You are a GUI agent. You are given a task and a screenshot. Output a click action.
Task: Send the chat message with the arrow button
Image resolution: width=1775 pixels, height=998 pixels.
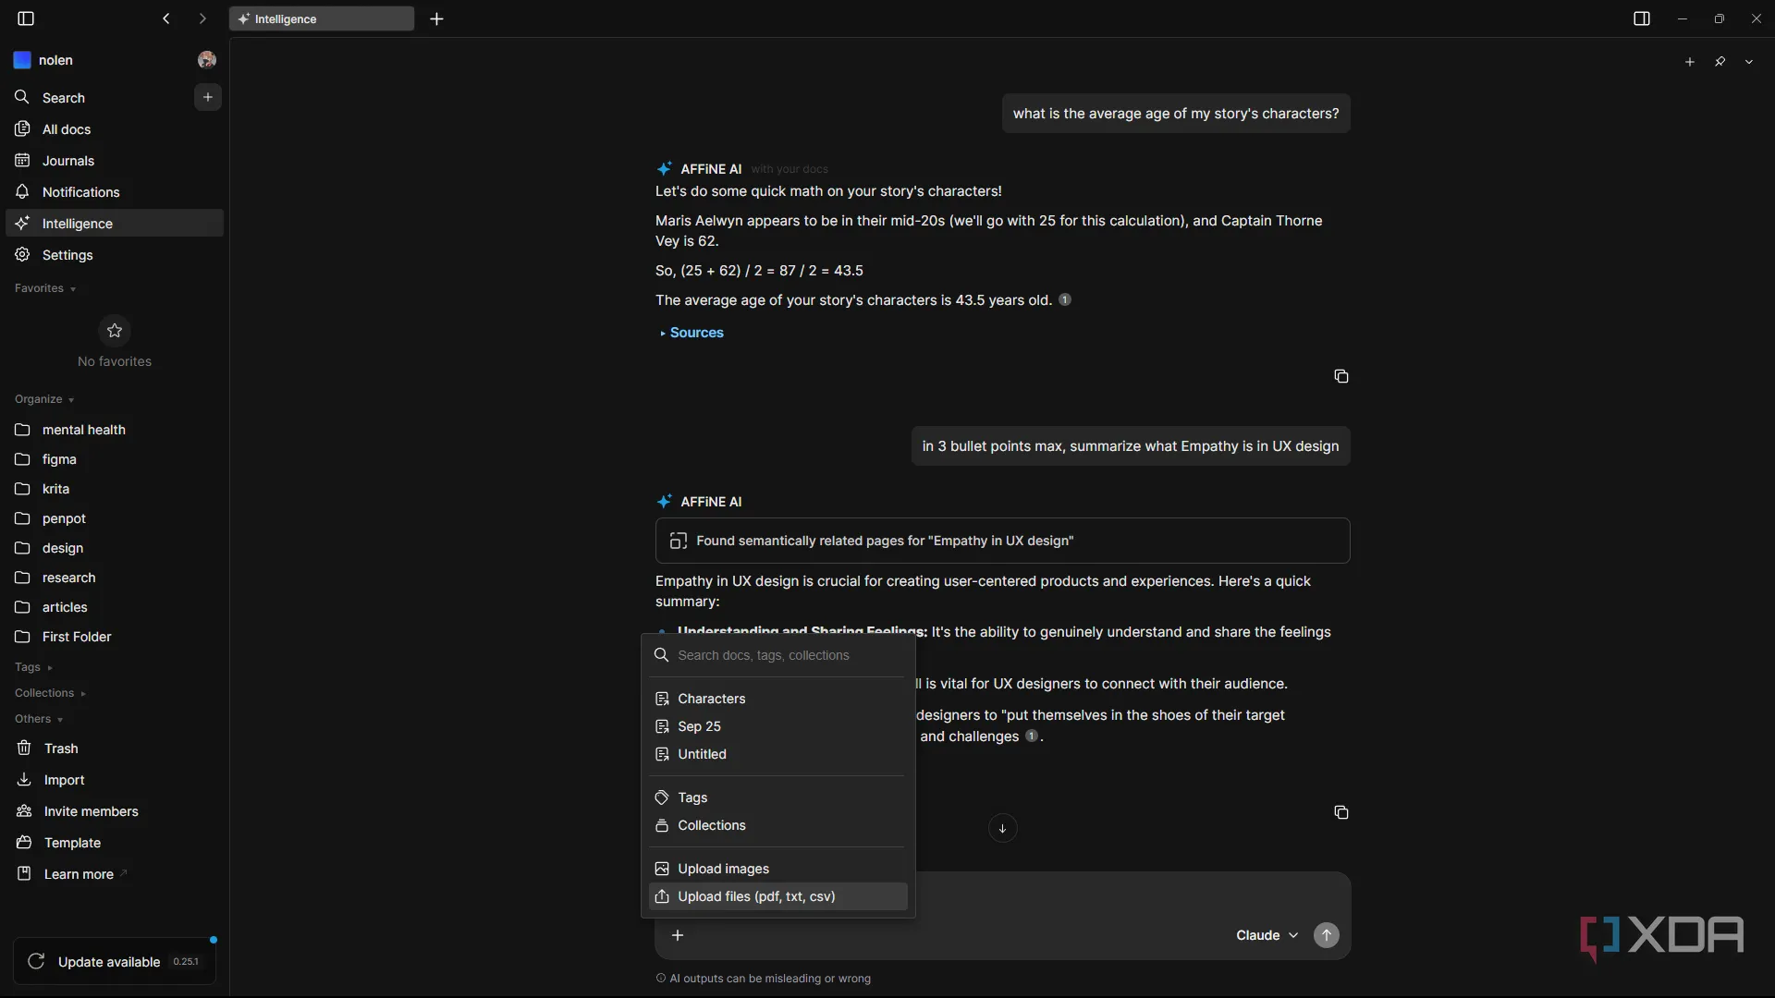(x=1327, y=935)
